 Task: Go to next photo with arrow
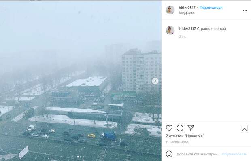point(155,81)
